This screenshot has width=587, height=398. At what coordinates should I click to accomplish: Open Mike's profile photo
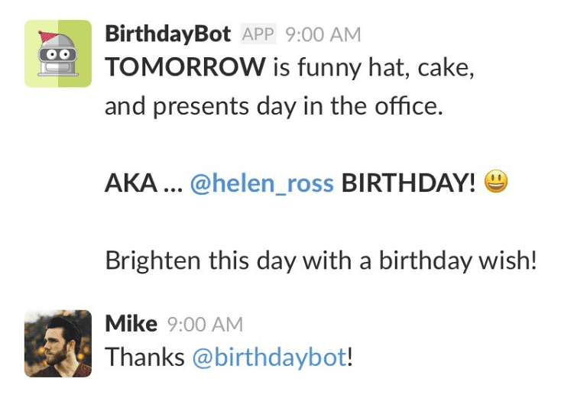point(58,344)
